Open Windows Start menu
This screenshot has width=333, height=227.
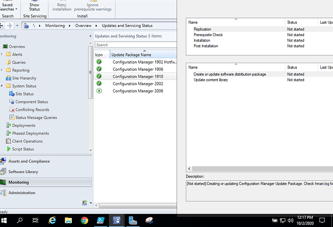click(x=4, y=221)
